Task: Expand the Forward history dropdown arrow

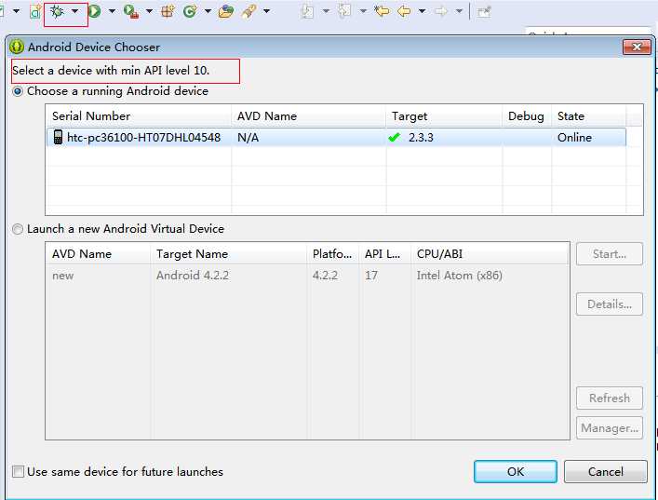Action: click(460, 11)
